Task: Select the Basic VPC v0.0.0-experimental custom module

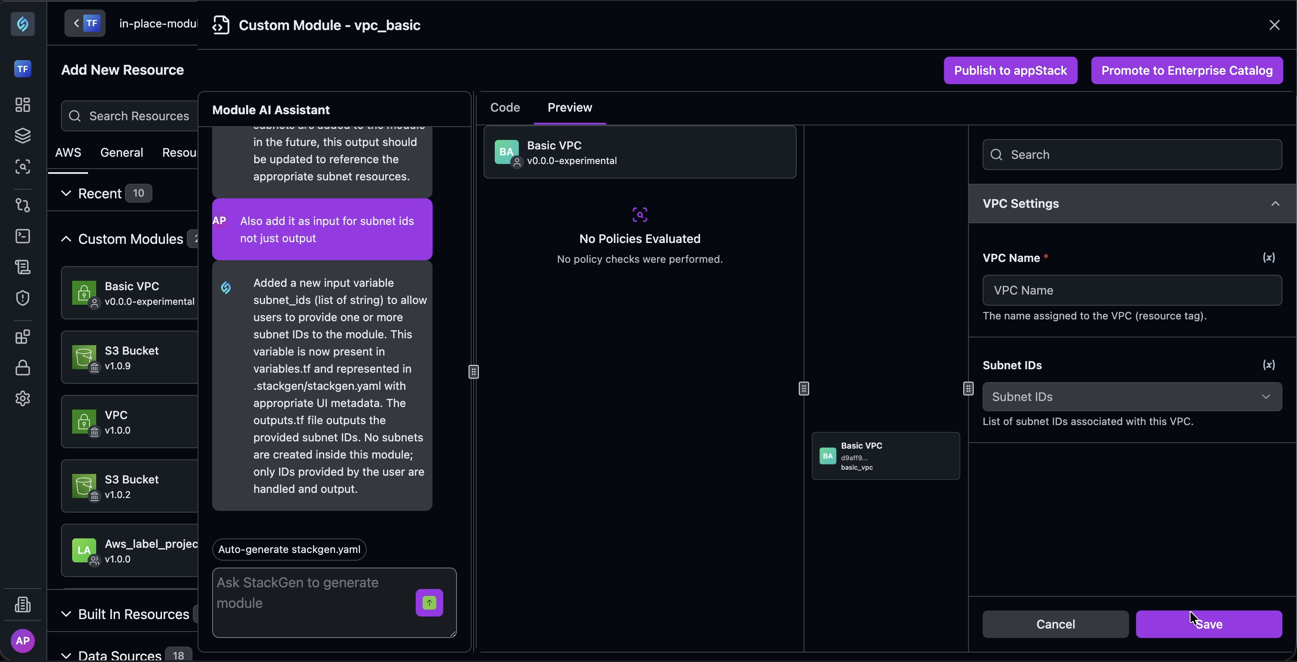Action: click(x=130, y=293)
